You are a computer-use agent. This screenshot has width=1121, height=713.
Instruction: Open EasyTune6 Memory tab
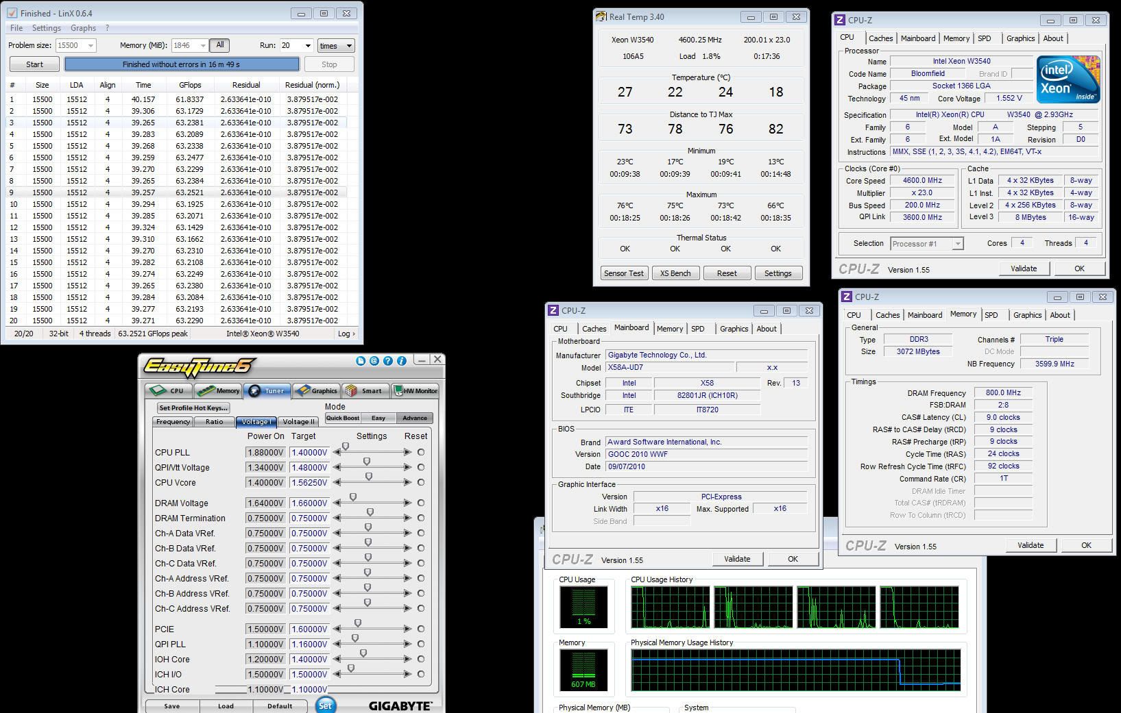[x=217, y=390]
